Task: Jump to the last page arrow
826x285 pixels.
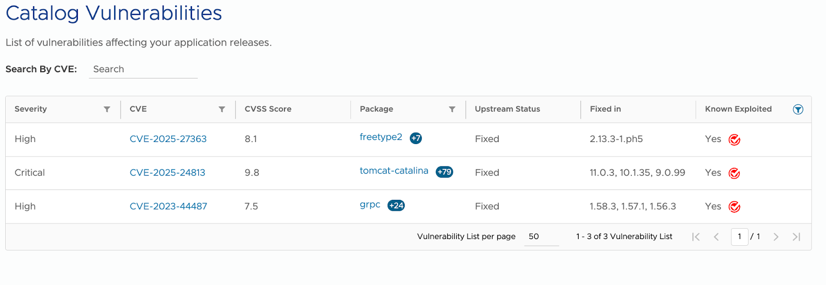Action: [x=797, y=236]
